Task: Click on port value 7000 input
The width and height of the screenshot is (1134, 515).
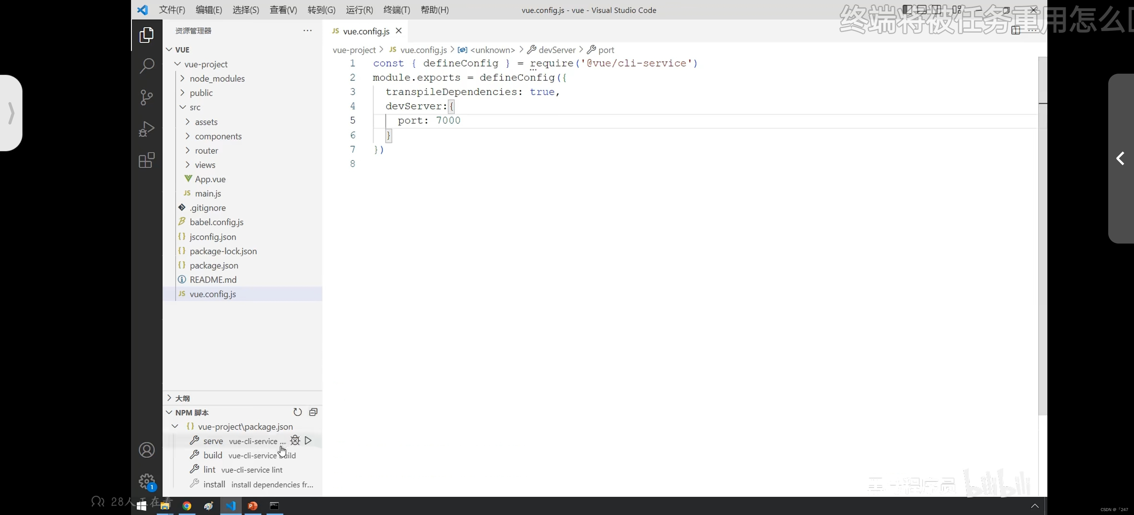Action: [x=448, y=121]
